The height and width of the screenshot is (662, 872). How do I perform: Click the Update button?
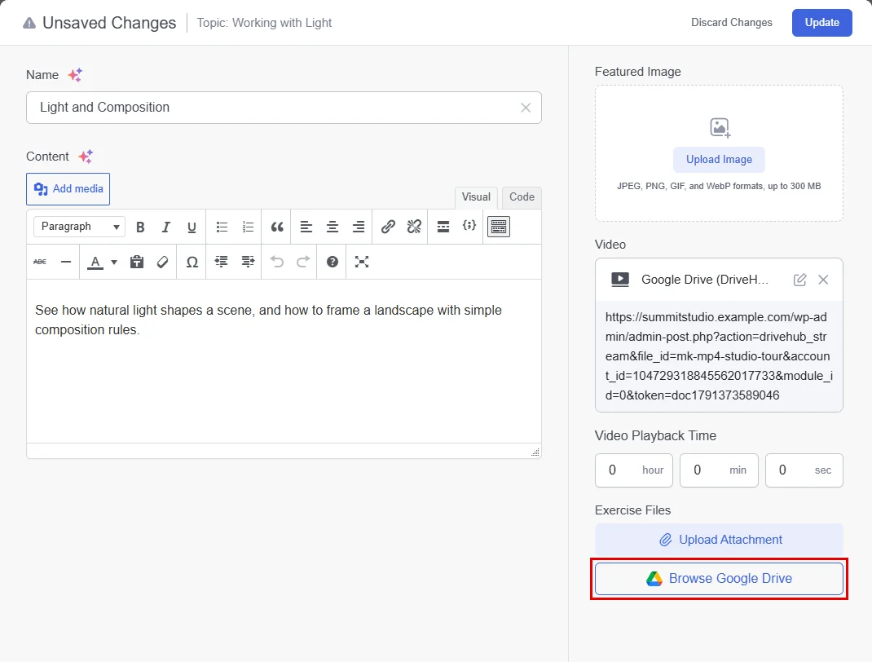[822, 23]
